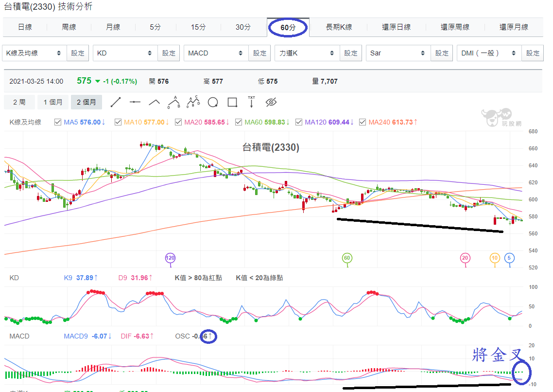Screen dimensions: 553x392
Task: Open the K線及均線 indicator dropdown
Action: pyautogui.click(x=34, y=53)
